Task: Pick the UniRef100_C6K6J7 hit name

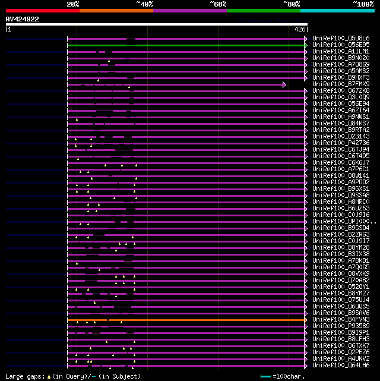Action: 341,162
